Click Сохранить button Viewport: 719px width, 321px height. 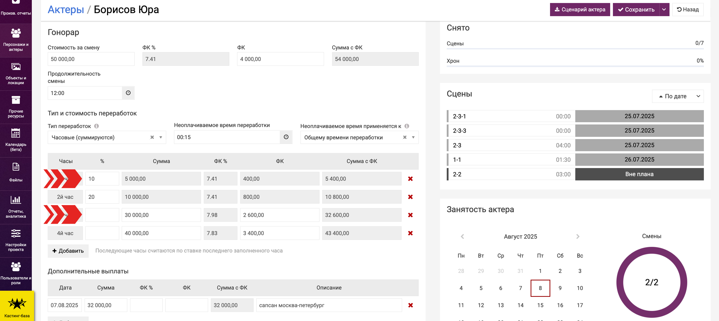click(636, 10)
